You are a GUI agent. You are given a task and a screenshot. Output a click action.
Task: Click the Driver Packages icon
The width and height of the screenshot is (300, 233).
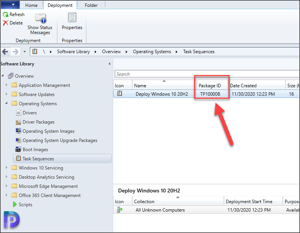coord(18,122)
